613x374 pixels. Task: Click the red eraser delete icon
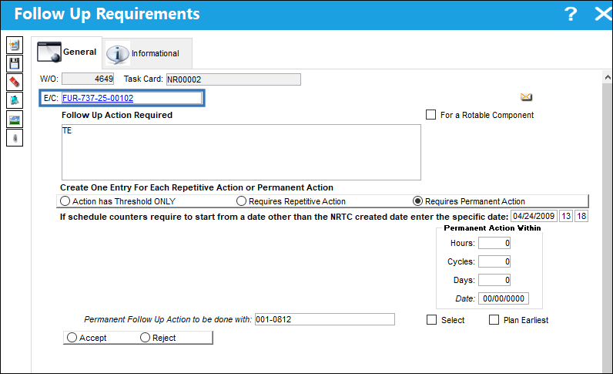pos(15,82)
